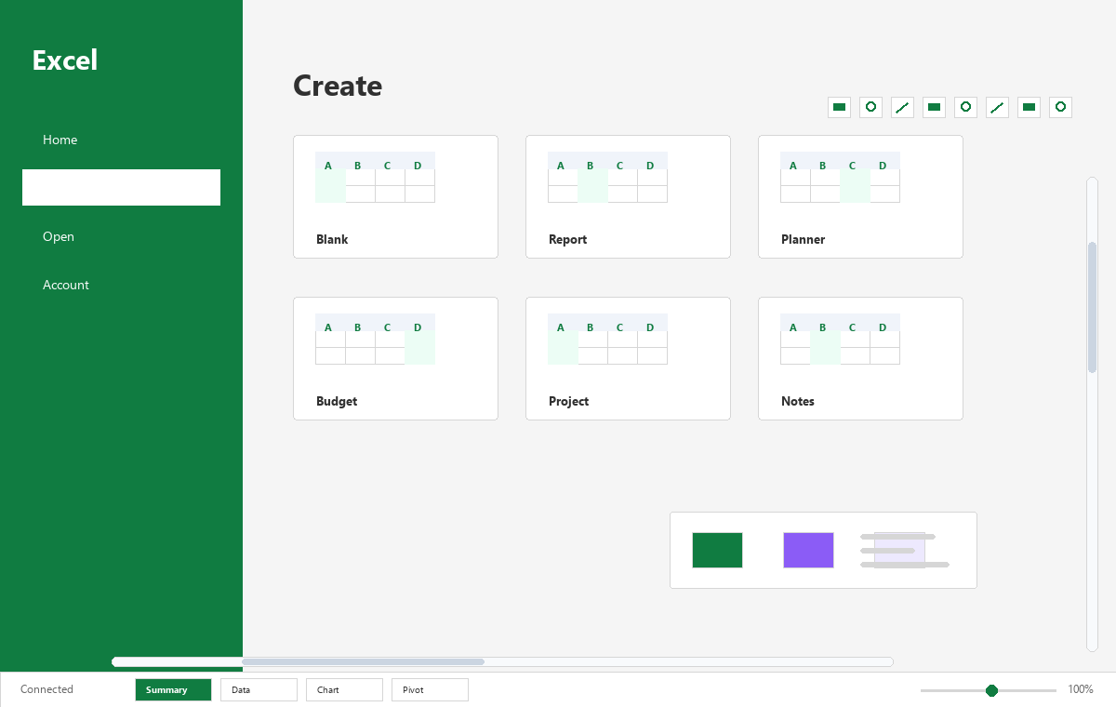Viewport: 1116px width, 707px height.
Task: Click the Create heading
Action: click(x=338, y=86)
